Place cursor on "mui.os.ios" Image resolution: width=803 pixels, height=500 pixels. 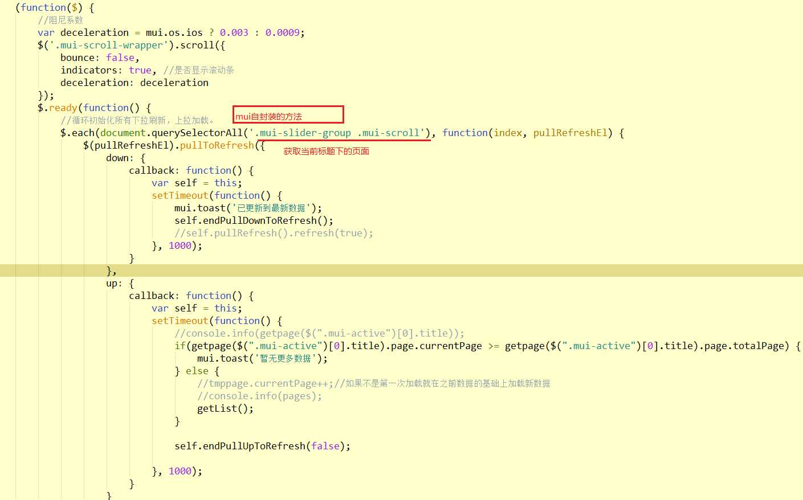tap(174, 32)
